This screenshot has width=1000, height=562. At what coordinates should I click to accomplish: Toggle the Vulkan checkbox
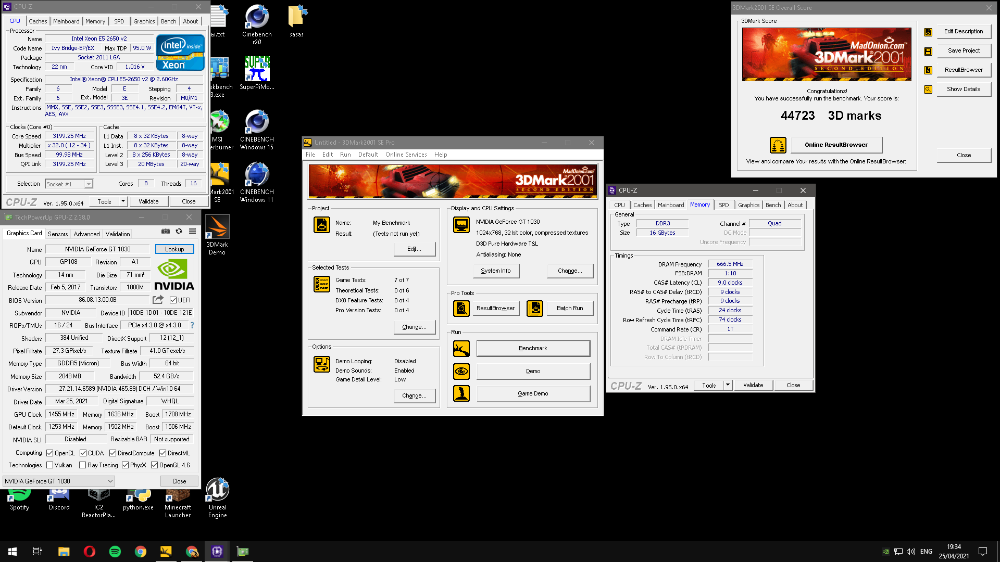50,465
